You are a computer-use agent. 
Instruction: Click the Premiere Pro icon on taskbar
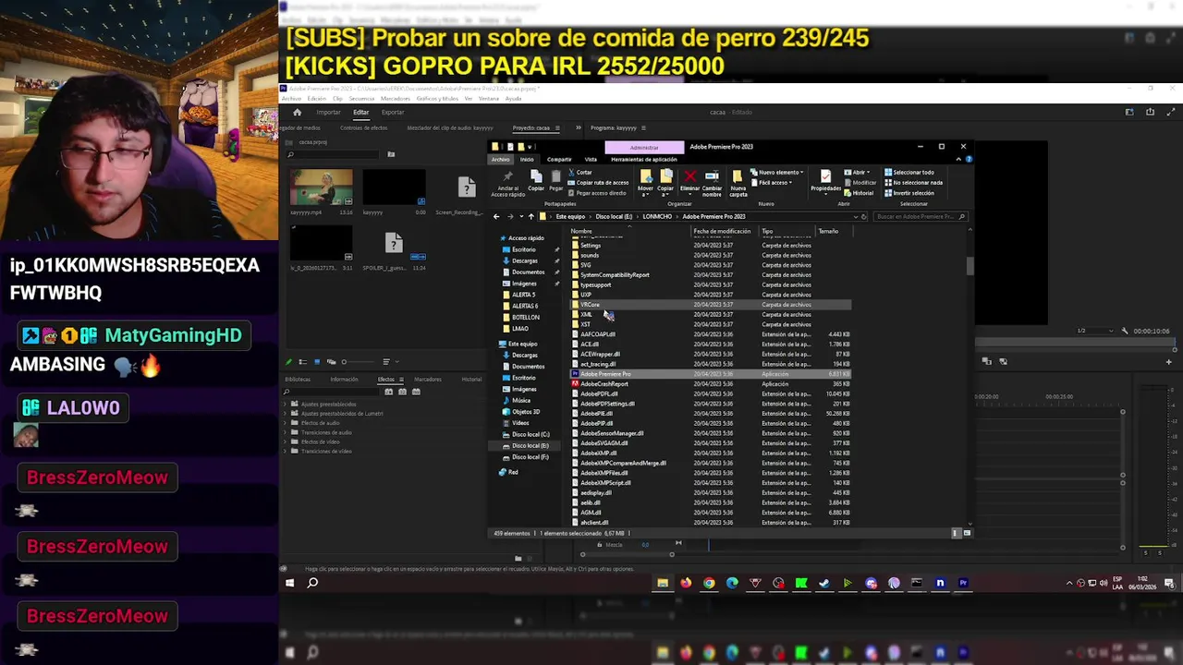(963, 583)
